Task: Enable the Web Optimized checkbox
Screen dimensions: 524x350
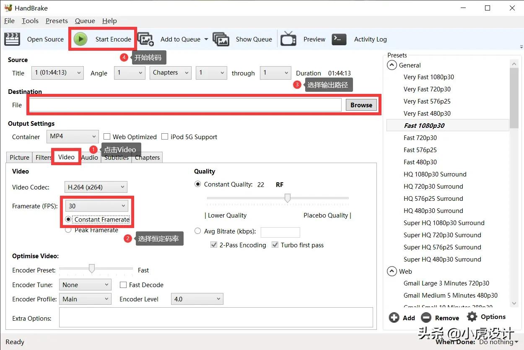Action: pos(107,137)
